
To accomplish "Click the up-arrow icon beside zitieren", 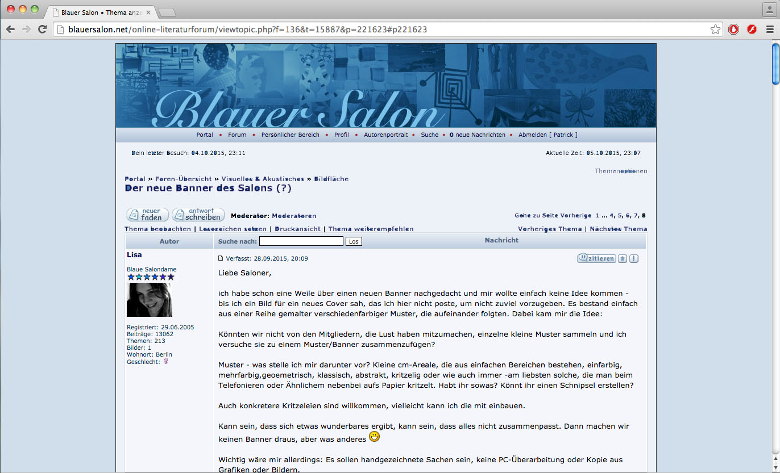I will click(623, 258).
